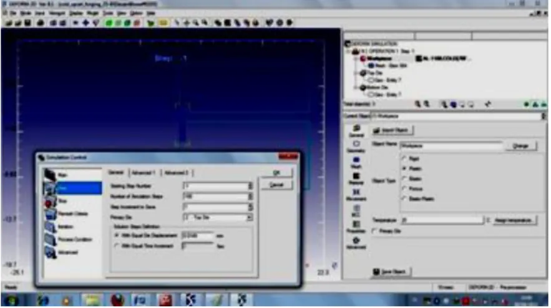
Task: Collapse the Bottom Die tree node
Action: click(357, 87)
